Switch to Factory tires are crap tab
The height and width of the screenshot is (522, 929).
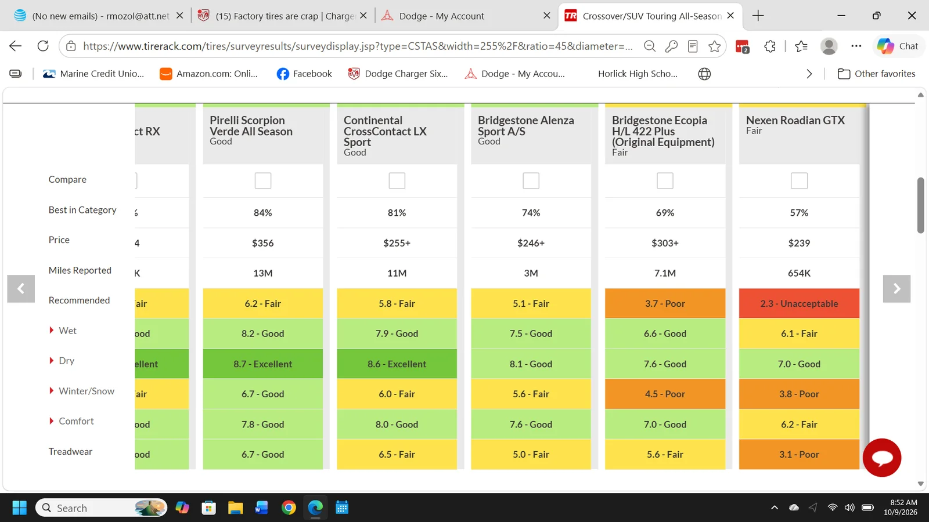pos(283,16)
